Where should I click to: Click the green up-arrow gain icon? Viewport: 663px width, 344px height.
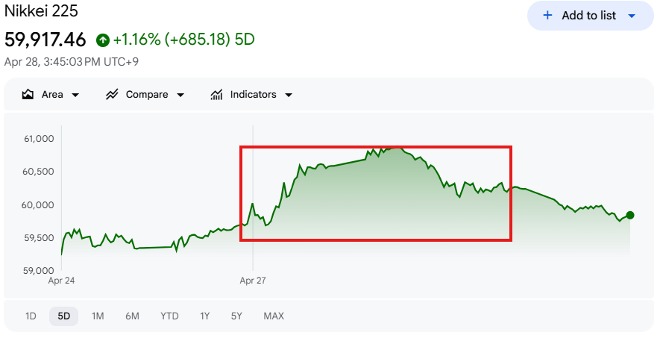pos(103,40)
